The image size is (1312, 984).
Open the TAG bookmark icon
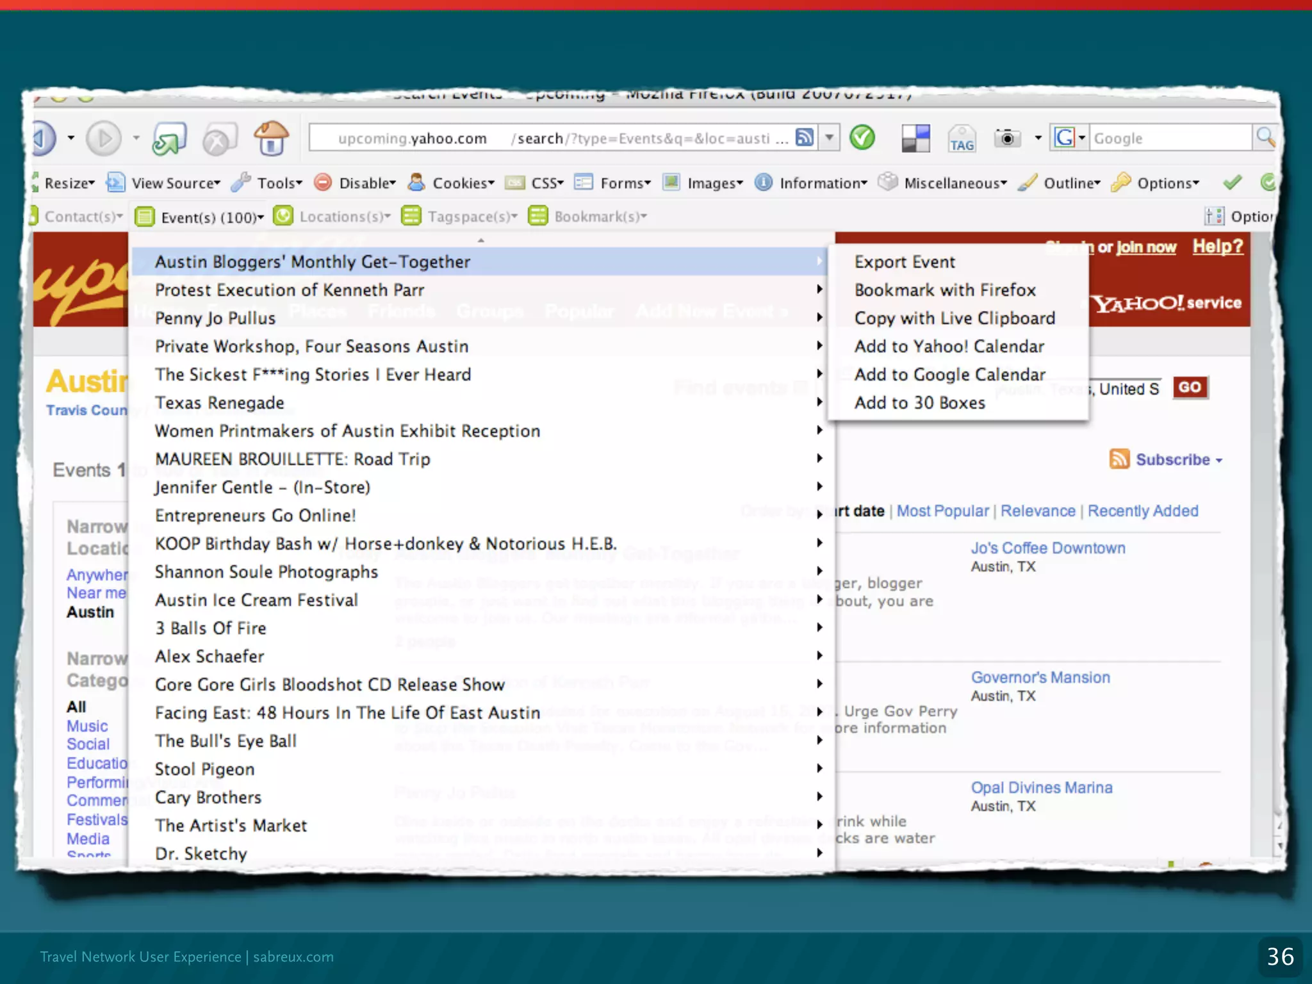point(962,138)
